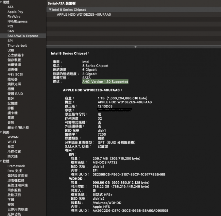Click the MS-DOS FAT32 file system value
This screenshot has width=221, height=216.
coord(105,162)
